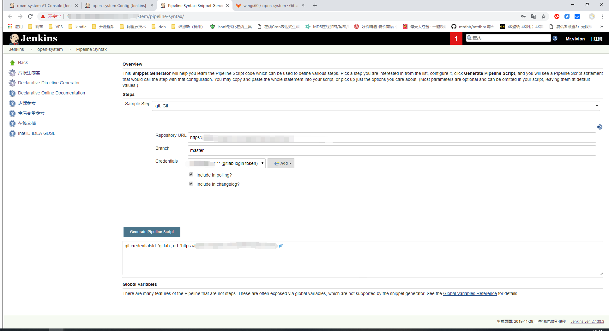Open the help icon beside Repository URL

[x=600, y=127]
